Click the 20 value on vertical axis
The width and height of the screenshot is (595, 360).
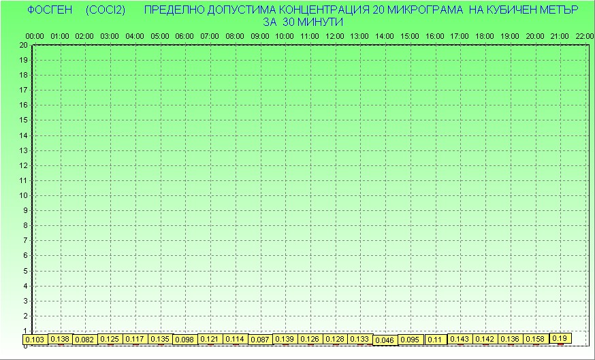(x=23, y=45)
